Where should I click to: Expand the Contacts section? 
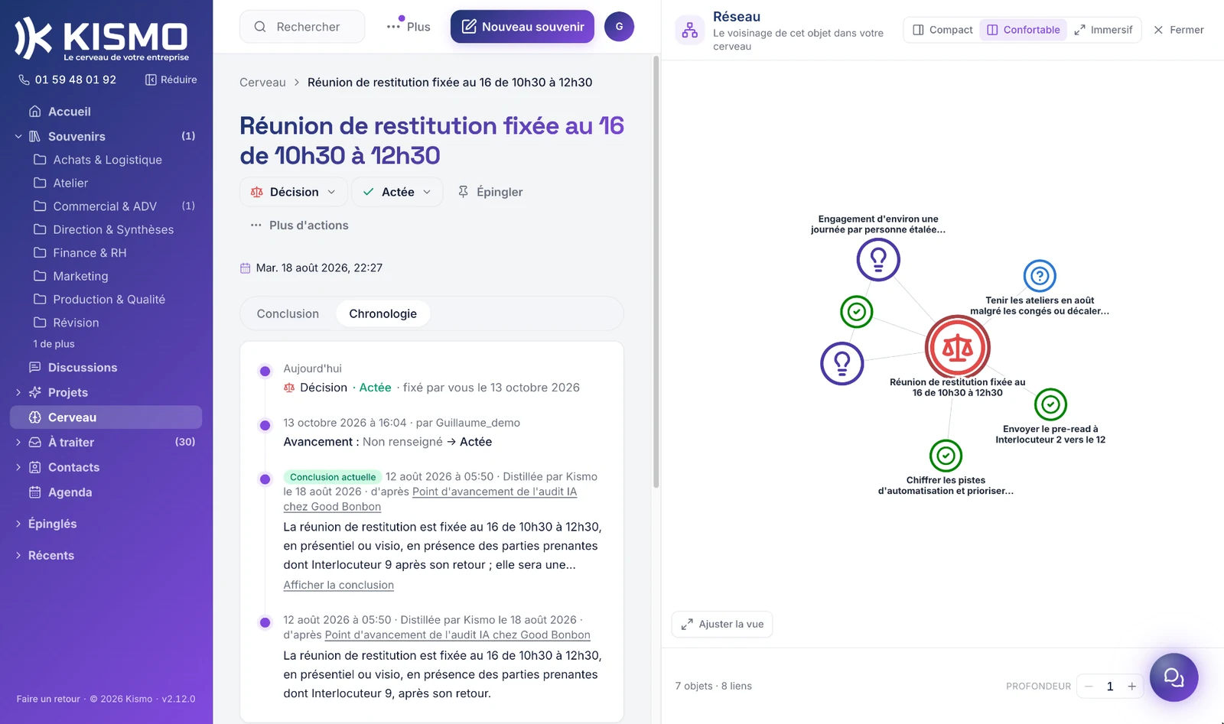[18, 467]
